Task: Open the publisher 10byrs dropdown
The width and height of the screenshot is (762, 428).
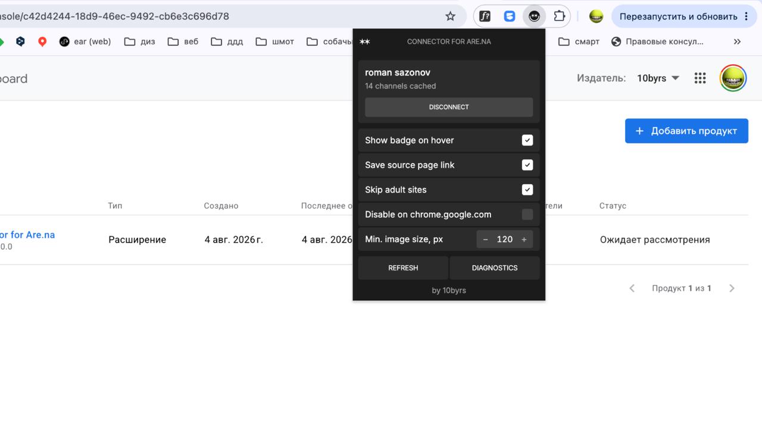Action: click(658, 78)
